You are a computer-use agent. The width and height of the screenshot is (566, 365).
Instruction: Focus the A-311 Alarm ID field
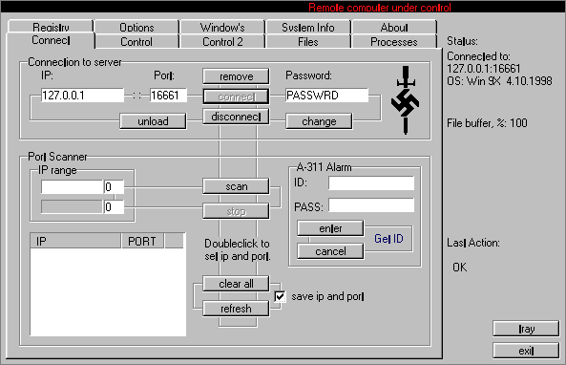[371, 182]
